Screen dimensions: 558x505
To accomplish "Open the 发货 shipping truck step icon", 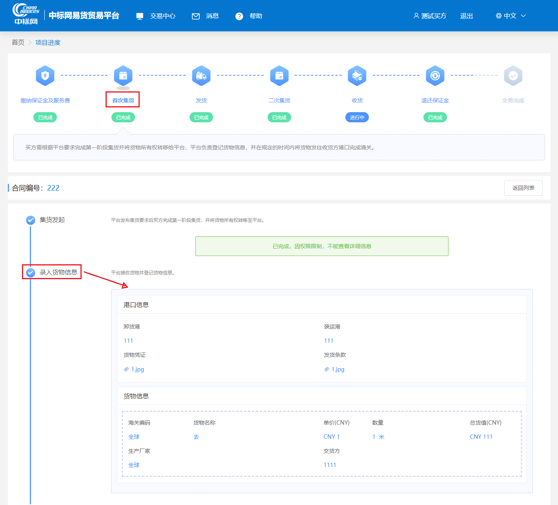I will 201,76.
